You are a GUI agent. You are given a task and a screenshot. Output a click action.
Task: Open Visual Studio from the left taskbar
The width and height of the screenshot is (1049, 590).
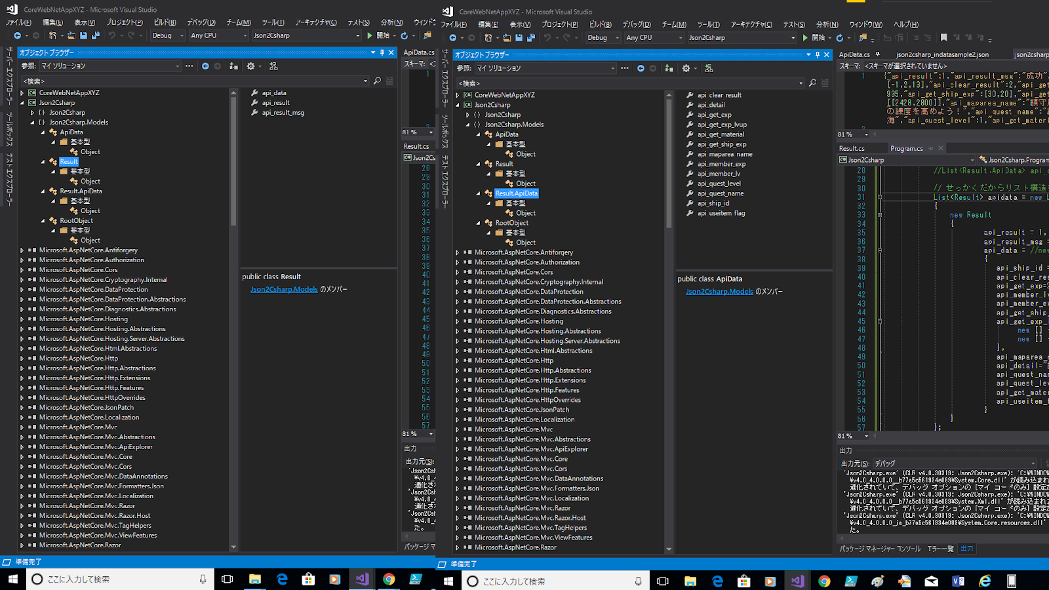pyautogui.click(x=362, y=579)
